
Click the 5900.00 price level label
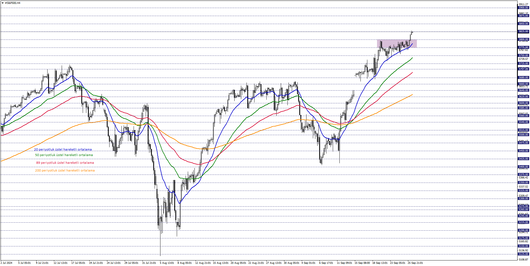(x=523, y=8)
